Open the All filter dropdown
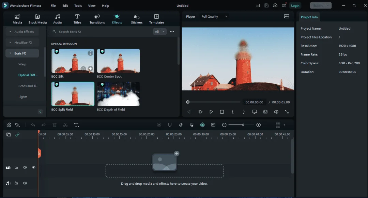 point(159,32)
